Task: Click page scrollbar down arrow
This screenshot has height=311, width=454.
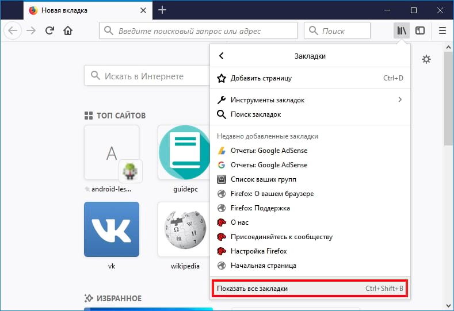Action: tap(448, 306)
